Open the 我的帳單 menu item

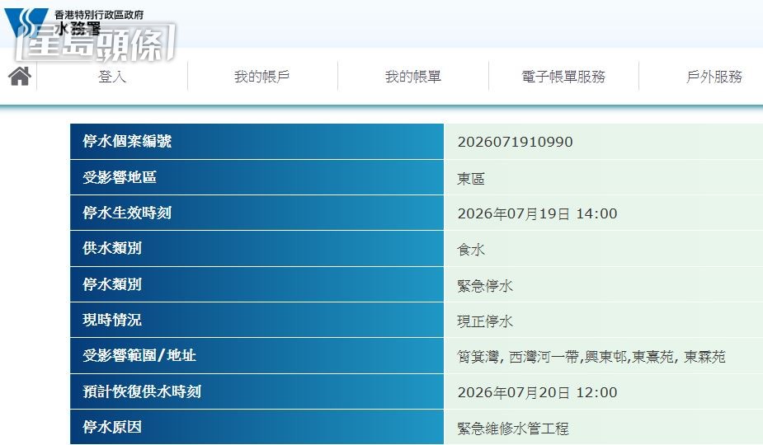412,77
